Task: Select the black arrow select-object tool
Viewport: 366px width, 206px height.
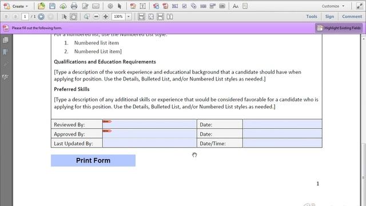Action: (x=120, y=6)
